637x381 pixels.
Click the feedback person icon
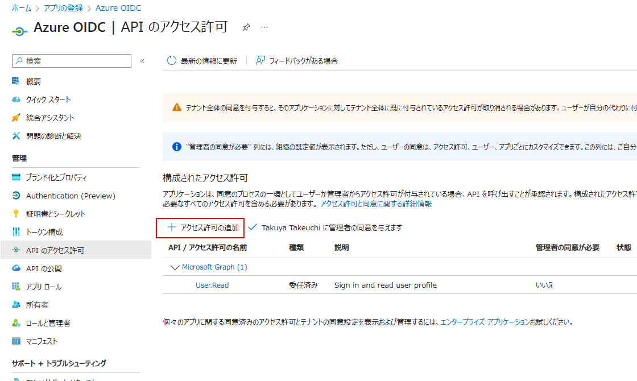pyautogui.click(x=260, y=60)
